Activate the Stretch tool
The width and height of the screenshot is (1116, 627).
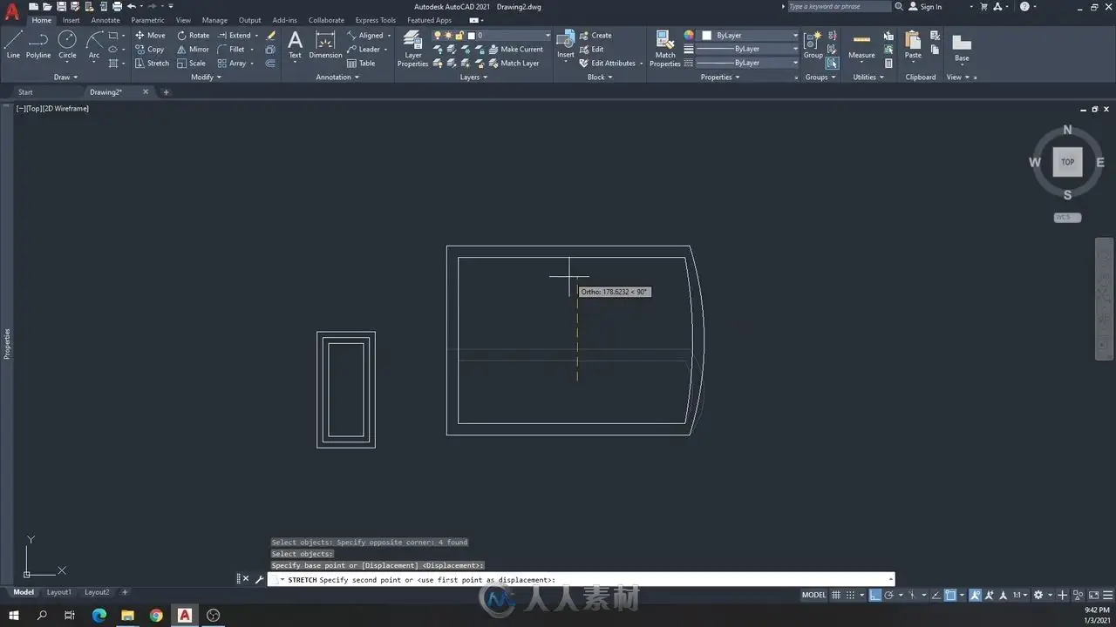click(x=152, y=64)
